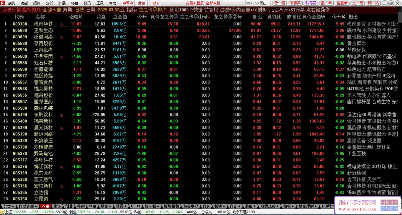Open the 功能 menu
402x215 pixels.
(24, 3)
